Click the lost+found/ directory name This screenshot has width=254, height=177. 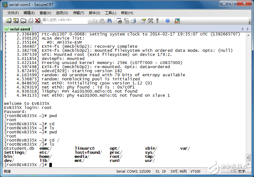pos(88,153)
